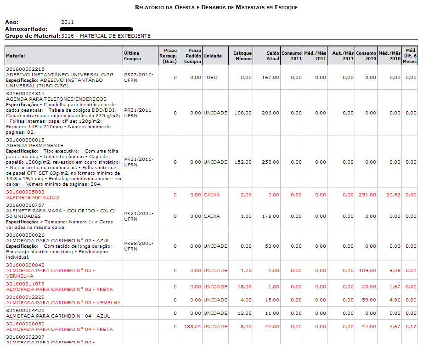Image resolution: width=429 pixels, height=347 pixels.
Task: Select material code 301600000042
Action: (x=25, y=265)
